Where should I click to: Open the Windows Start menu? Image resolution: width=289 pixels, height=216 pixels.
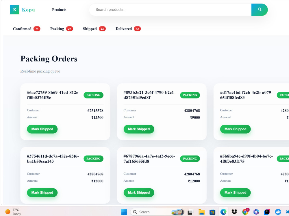click(124, 212)
